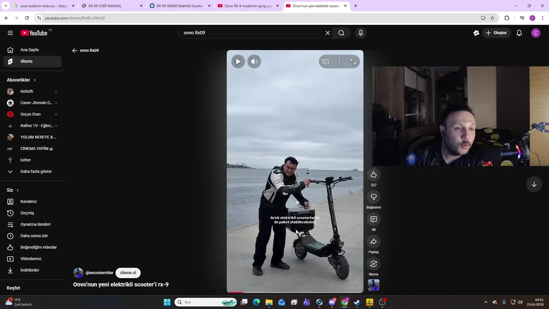This screenshot has width=549, height=309.
Task: Mute the Short's volume
Action: pos(254,61)
